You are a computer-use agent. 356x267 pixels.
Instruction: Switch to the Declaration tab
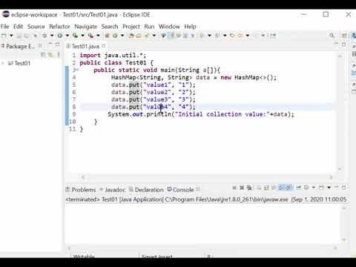(146, 190)
